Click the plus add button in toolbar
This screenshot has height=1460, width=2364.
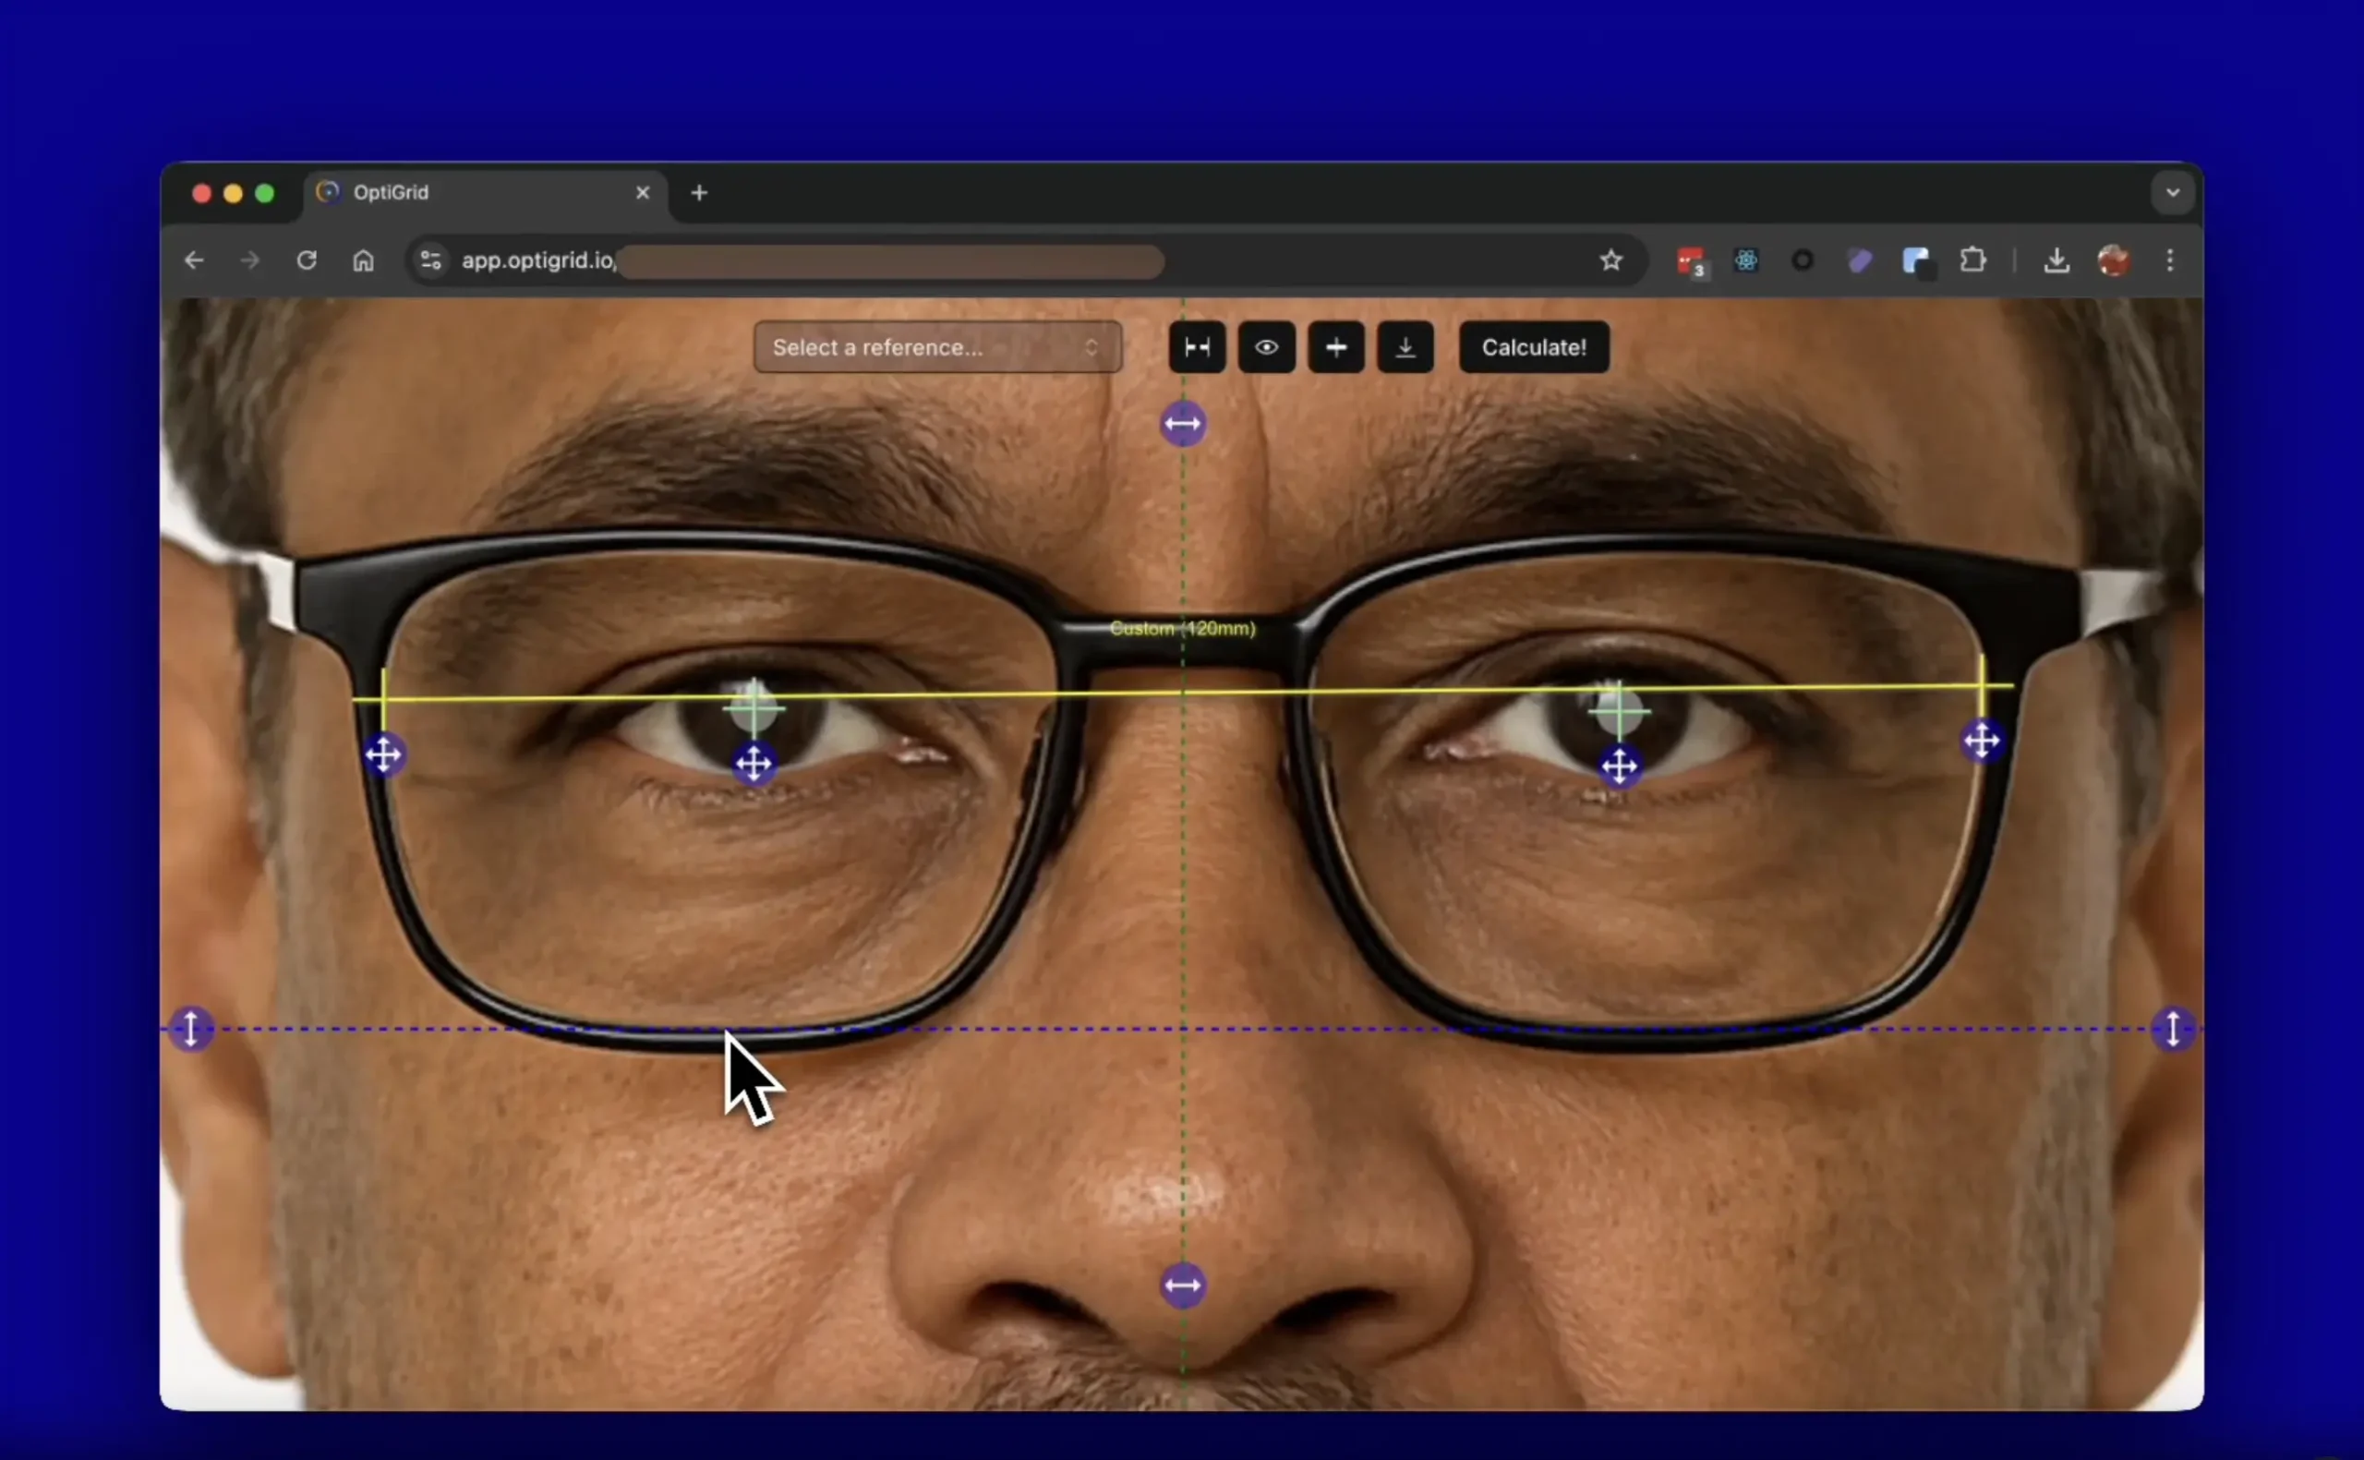(1336, 347)
